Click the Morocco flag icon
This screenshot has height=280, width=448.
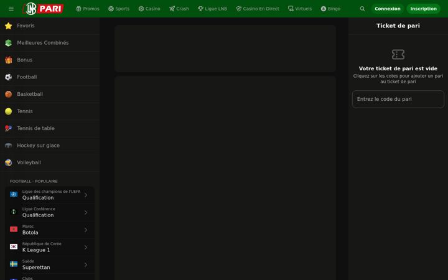point(14,230)
